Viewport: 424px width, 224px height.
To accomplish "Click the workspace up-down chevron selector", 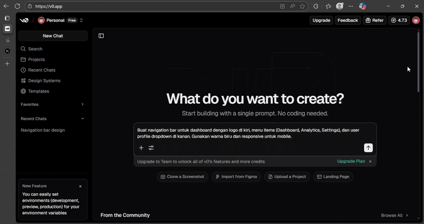I will click(x=81, y=20).
